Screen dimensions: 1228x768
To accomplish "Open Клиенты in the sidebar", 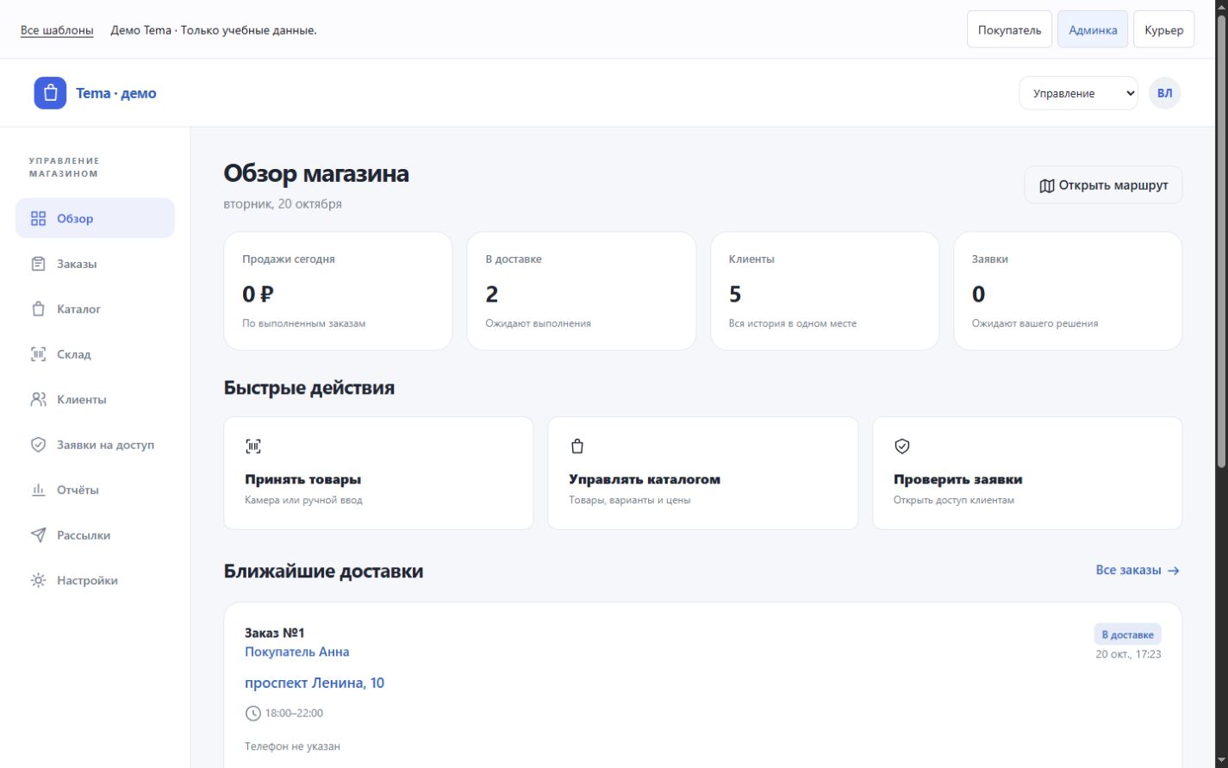I will 95,399.
